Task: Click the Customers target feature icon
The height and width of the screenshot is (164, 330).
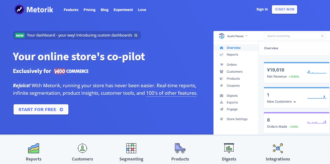Action: tap(82, 148)
